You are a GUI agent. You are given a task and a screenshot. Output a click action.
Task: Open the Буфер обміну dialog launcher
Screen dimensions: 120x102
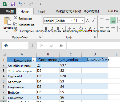pyautogui.click(x=40, y=37)
